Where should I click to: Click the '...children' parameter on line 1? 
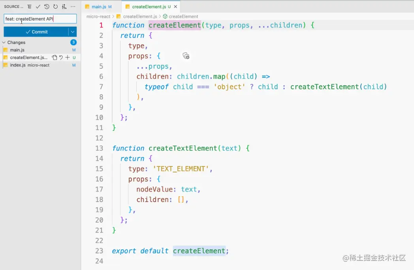280,25
